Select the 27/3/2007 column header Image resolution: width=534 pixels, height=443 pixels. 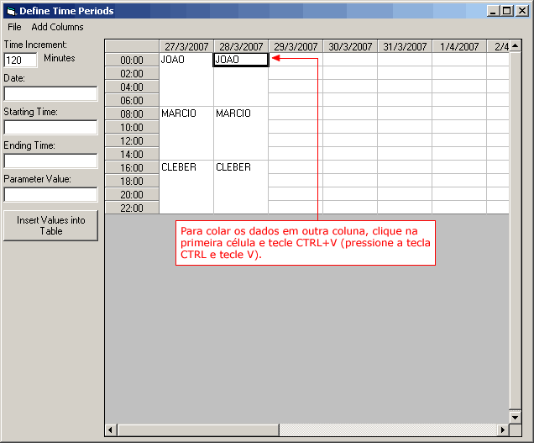click(x=186, y=46)
